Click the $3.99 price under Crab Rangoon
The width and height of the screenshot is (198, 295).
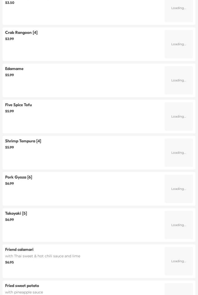click(10, 39)
